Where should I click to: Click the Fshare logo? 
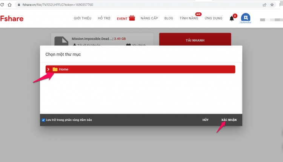[12, 18]
